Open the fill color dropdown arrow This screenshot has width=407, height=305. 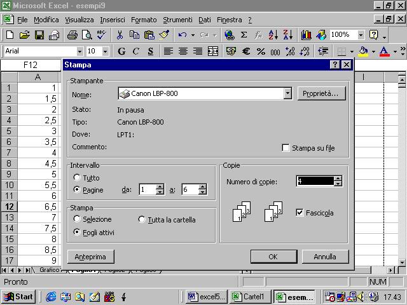click(x=373, y=51)
